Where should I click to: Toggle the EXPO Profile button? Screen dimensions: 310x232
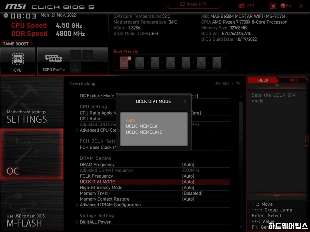point(53,62)
